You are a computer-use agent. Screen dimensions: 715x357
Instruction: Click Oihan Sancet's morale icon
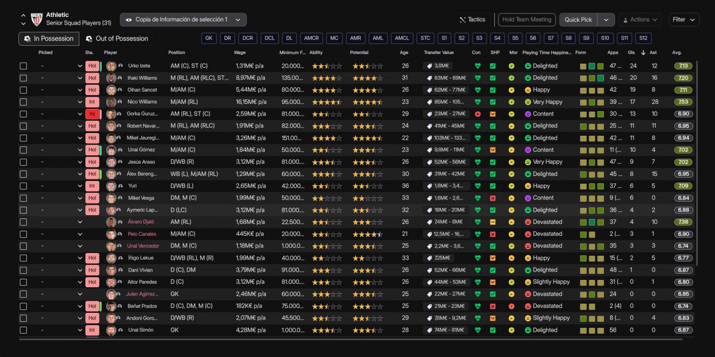pyautogui.click(x=511, y=90)
